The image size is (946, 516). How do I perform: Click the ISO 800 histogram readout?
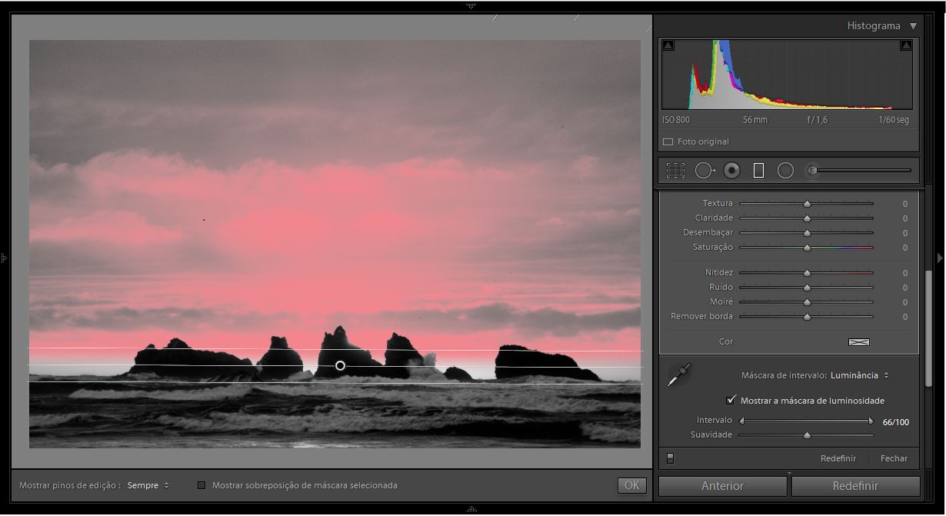point(676,120)
